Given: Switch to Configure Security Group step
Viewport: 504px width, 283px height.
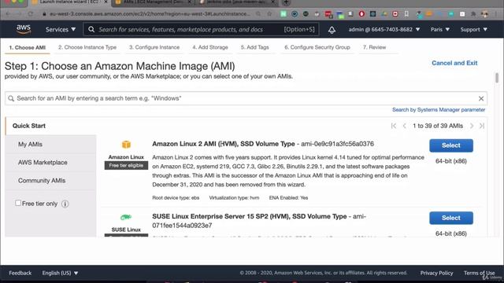Looking at the screenshot, I should (317, 47).
